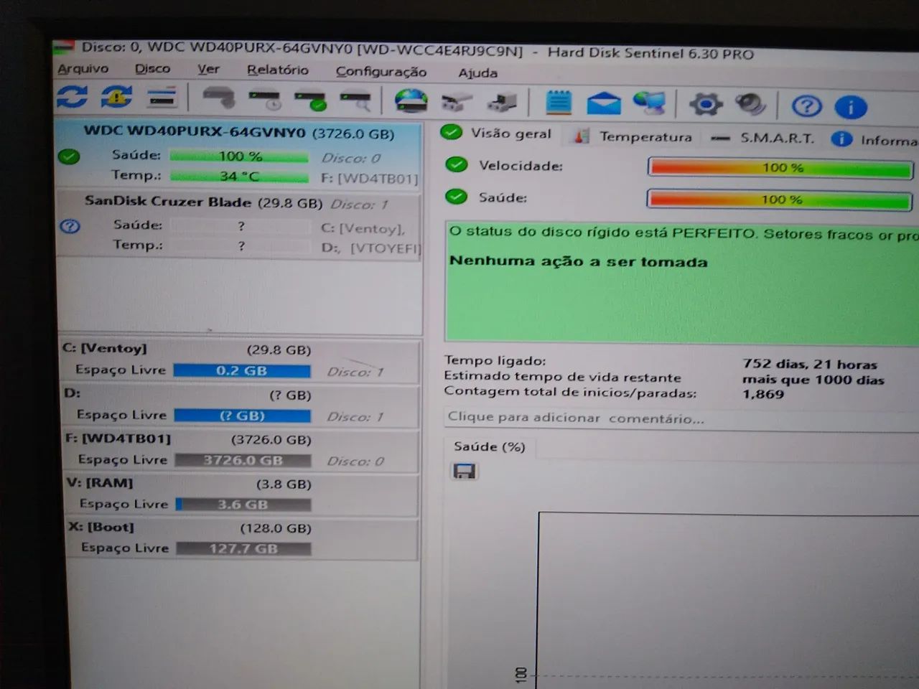
Task: Select the F: [WD4TB01] partition entry
Action: pyautogui.click(x=241, y=450)
